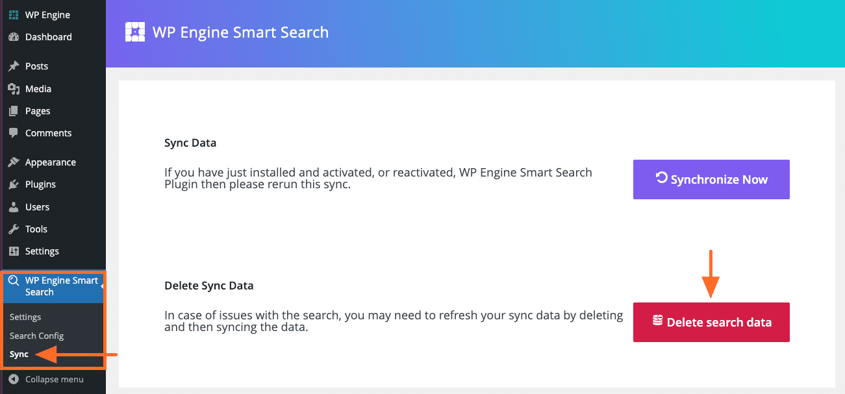
Task: Select the Pages document icon
Action: (x=14, y=110)
